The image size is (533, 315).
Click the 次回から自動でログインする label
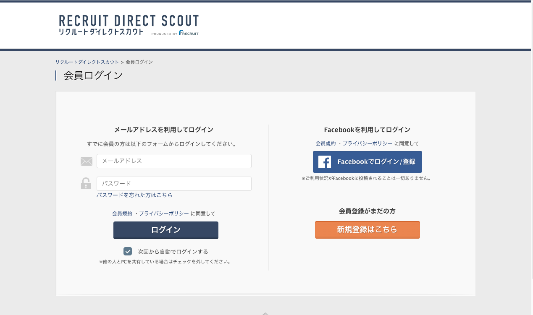click(173, 252)
